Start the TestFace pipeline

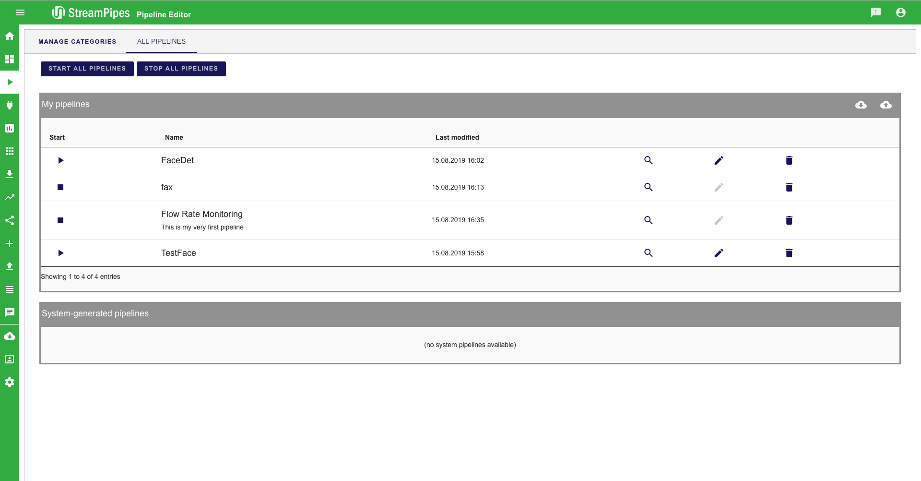[x=60, y=253]
